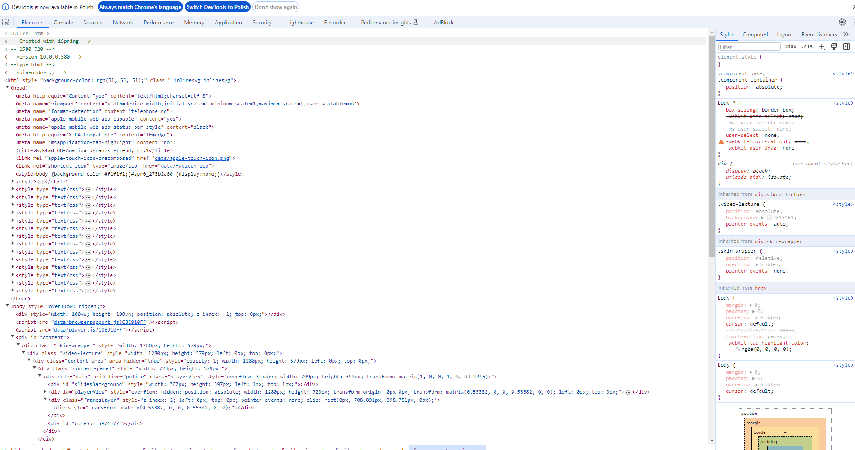Collapse the content-panel div

click(x=34, y=368)
